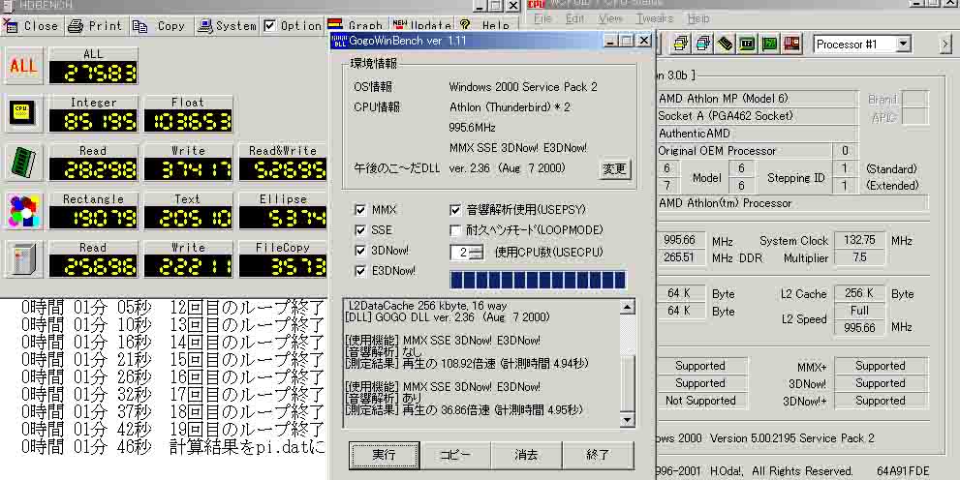Click the Text score display 20510

coord(188,218)
